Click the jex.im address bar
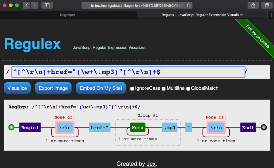This screenshot has width=274, height=168. coord(137,5)
